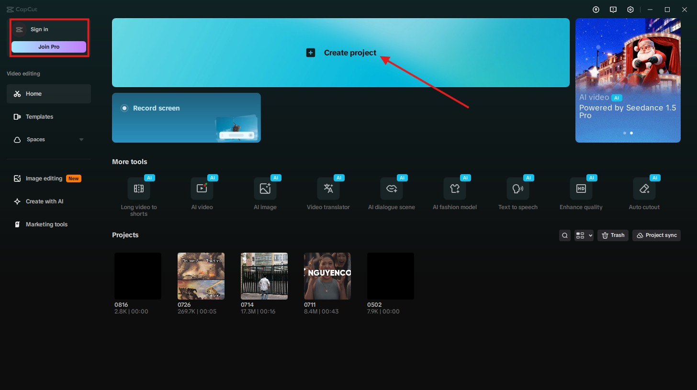This screenshot has height=390, width=697.
Task: Select the Video translator tool
Action: coord(328,189)
